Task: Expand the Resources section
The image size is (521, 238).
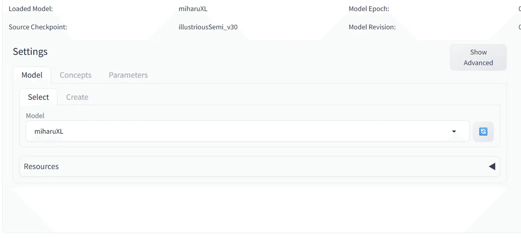Action: [260, 166]
